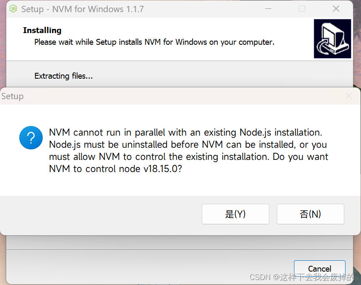The image size is (361, 285).
Task: Close the NVM for Windows setup window
Action: 336,9
